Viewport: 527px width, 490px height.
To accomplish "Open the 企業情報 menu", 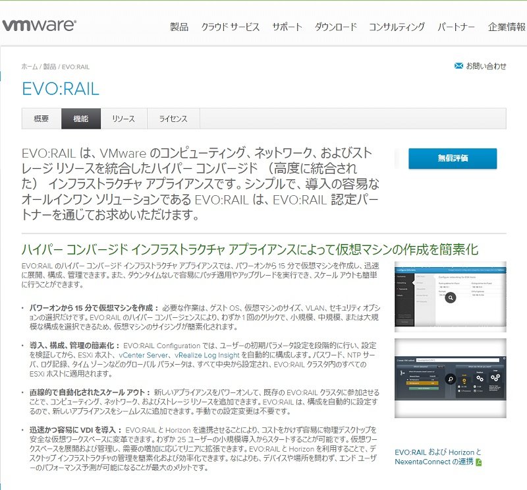I will 507,26.
